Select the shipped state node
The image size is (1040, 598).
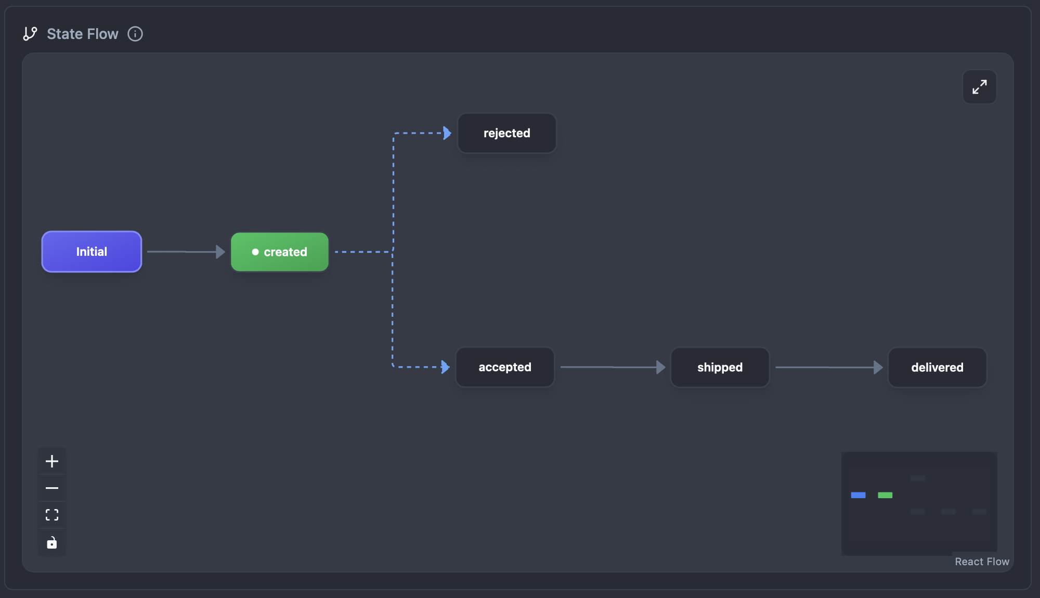click(x=720, y=367)
